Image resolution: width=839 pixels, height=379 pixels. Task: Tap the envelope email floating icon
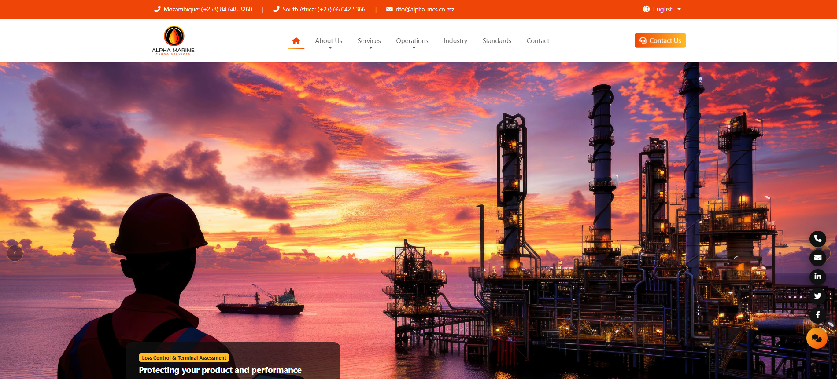[817, 258]
